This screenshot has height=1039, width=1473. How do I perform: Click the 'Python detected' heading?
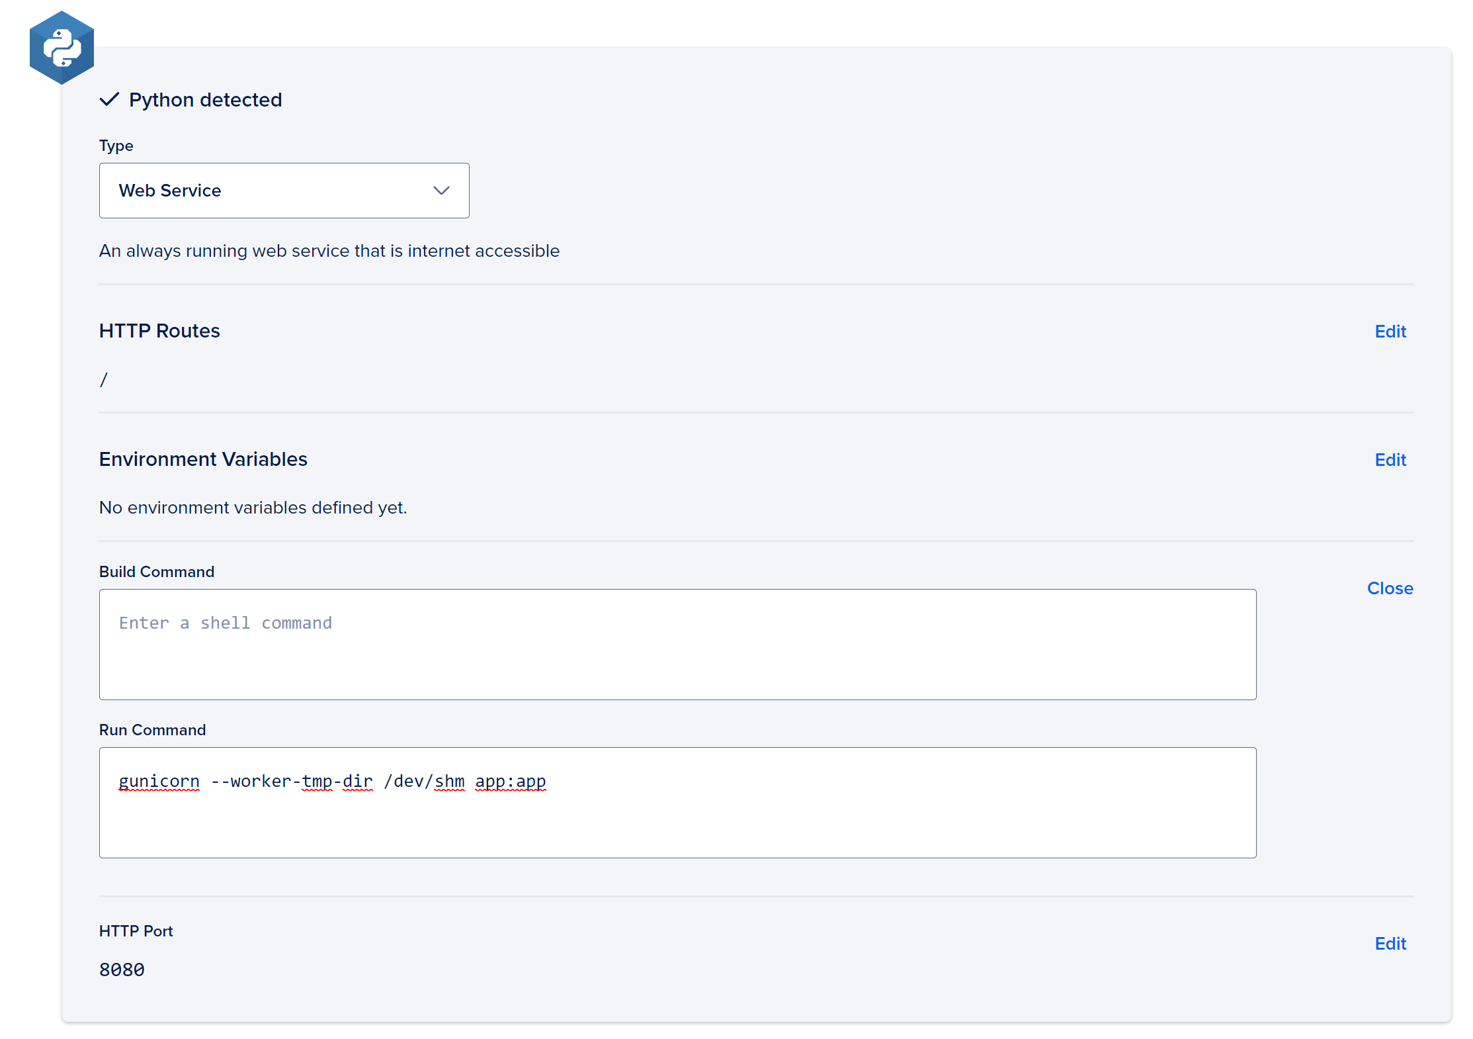click(x=205, y=99)
